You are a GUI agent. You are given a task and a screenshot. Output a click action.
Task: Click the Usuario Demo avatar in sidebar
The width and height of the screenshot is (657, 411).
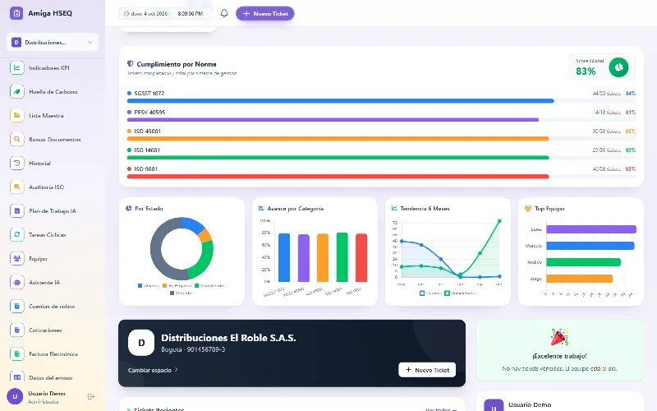tap(15, 396)
